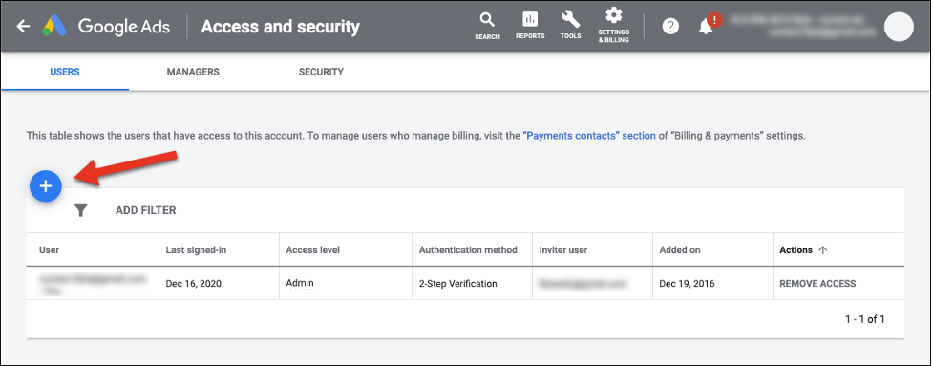Open the account profile avatar
Viewport: 933px width, 366px height.
click(899, 27)
